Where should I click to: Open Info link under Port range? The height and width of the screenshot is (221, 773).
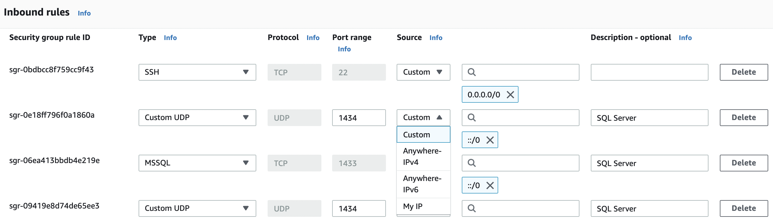[x=344, y=49]
